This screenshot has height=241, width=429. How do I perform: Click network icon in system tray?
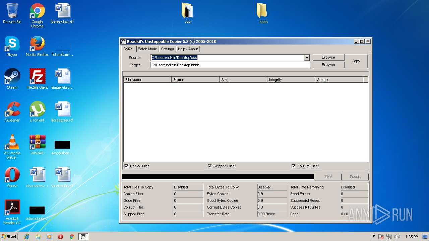tap(389, 237)
